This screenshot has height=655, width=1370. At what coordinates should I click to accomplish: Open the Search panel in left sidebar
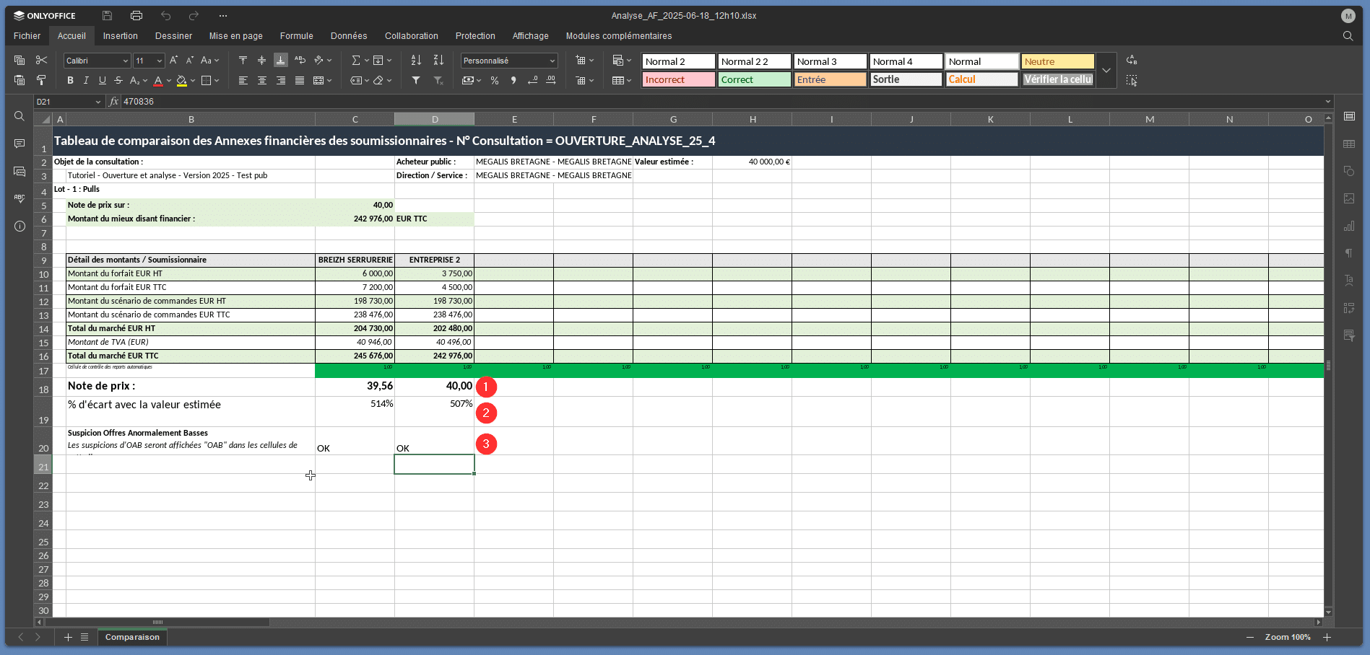pyautogui.click(x=19, y=116)
